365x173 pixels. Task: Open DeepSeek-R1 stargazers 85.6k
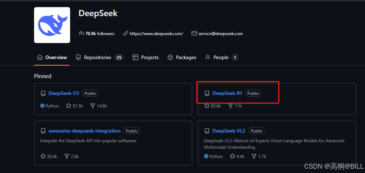(x=213, y=106)
